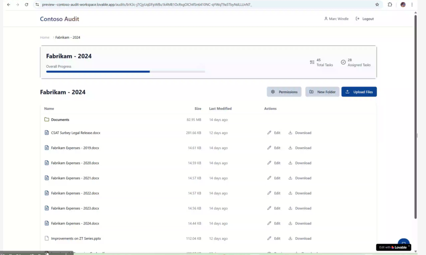Download Fabrikam Expenses - 2019.docx
Image resolution: width=426 pixels, height=255 pixels.
300,148
